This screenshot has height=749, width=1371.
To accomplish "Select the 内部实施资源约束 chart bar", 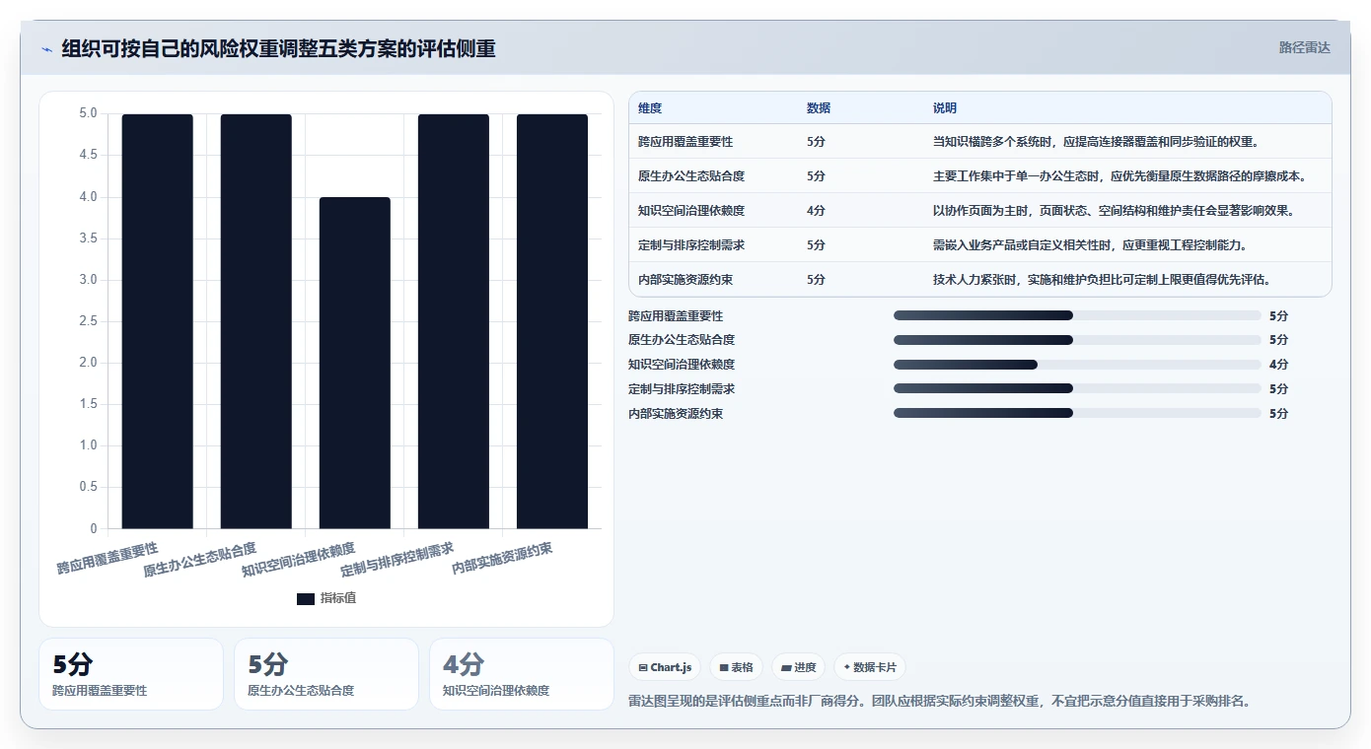I will (x=552, y=321).
